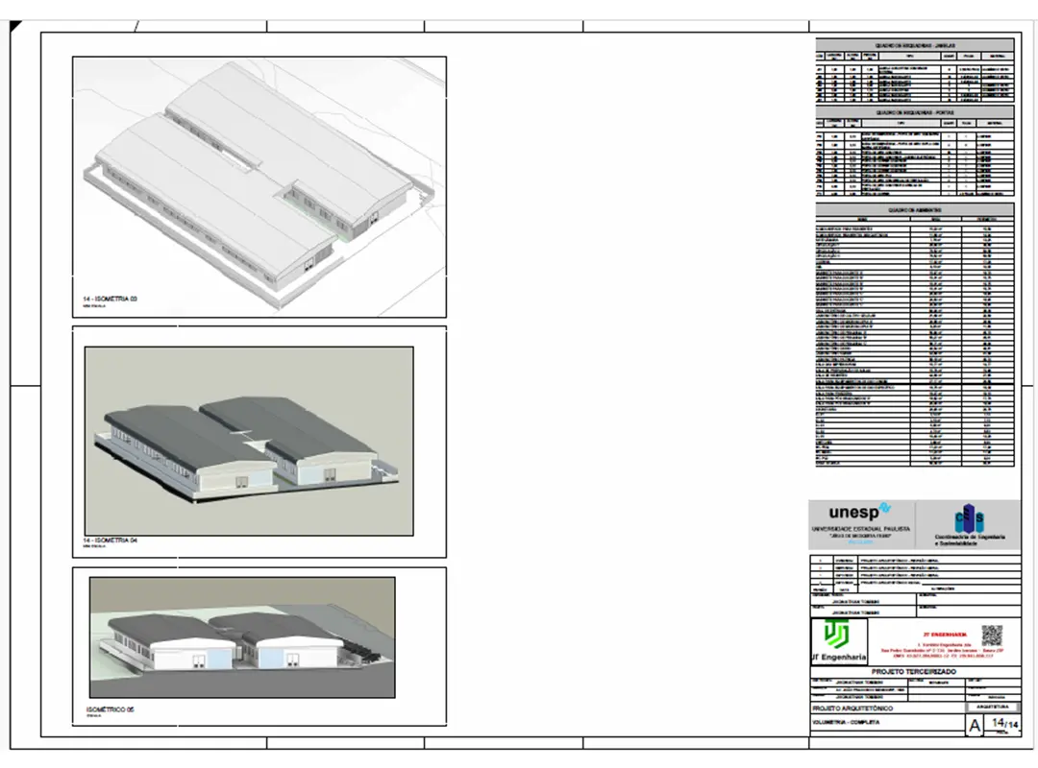Viewport: 1038px width, 768px height.
Task: Click the black corner triangle marker
Action: coord(15,27)
